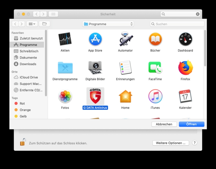
Task: Create a new folder via toolbar icon
Action: click(44, 24)
